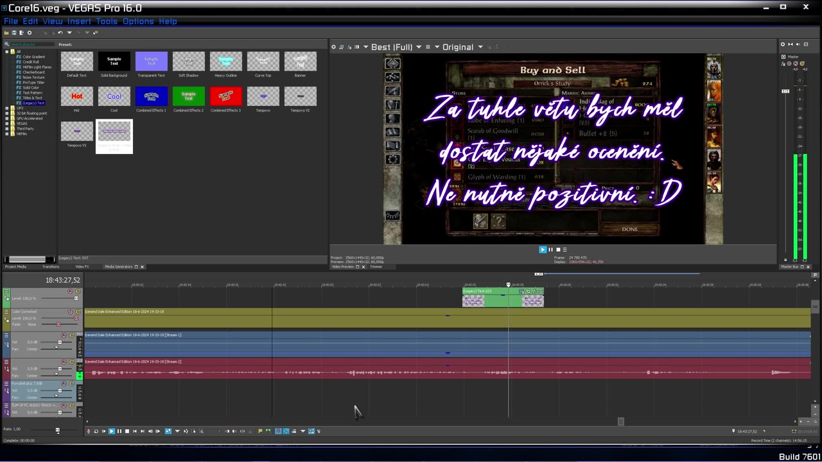This screenshot has height=462, width=822.
Task: Switch to Trimmer tab
Action: 376,266
